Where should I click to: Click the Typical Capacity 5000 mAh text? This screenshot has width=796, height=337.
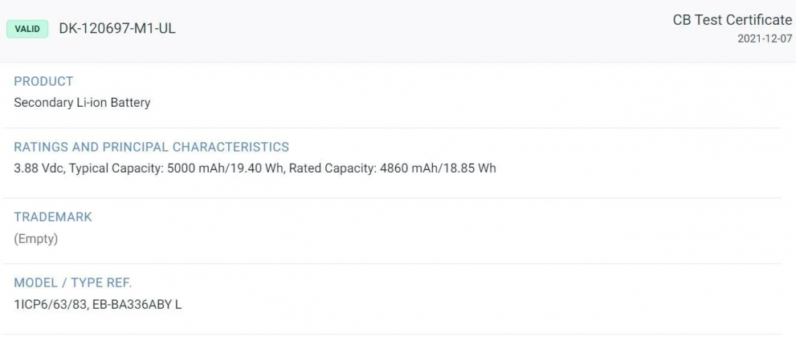pyautogui.click(x=137, y=168)
